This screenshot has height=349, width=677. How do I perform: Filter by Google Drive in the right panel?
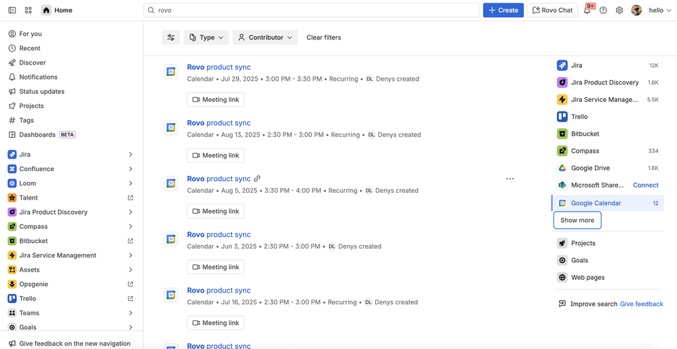click(x=608, y=168)
